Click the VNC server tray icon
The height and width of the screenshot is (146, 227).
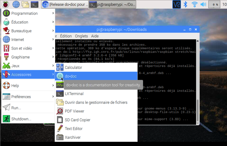[x=176, y=4]
